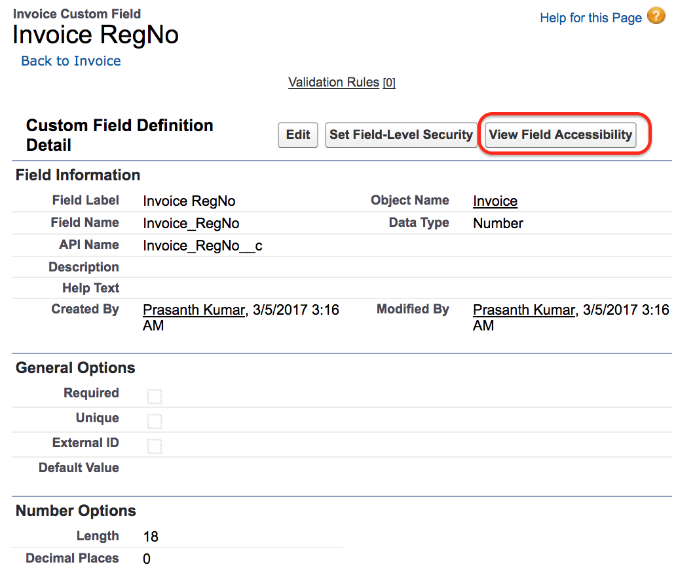This screenshot has height=577, width=676.
Task: Click the Invoice RegNo page title
Action: (x=96, y=35)
